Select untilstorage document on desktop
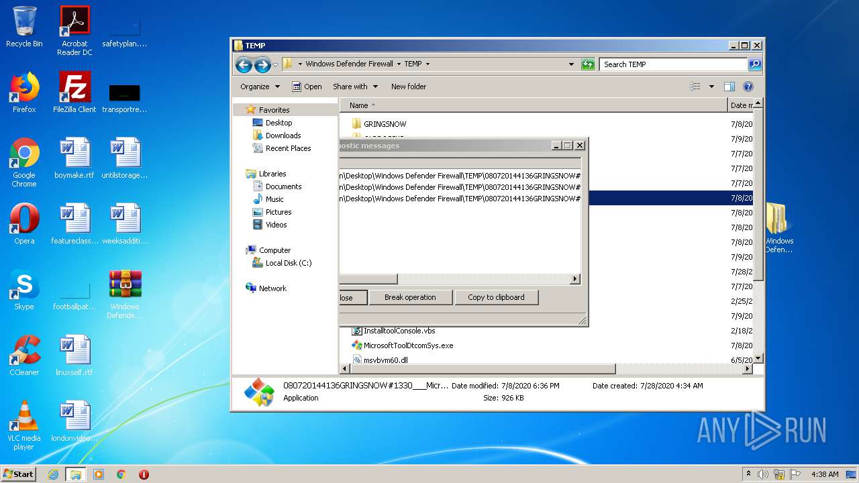859x483 pixels. click(x=125, y=158)
